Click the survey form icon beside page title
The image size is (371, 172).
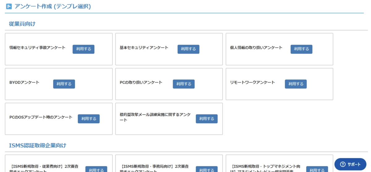pyautogui.click(x=9, y=6)
